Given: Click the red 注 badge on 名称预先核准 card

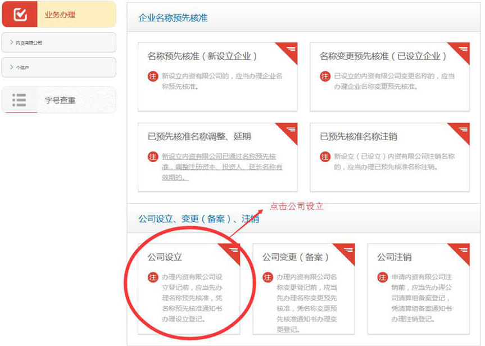Looking at the screenshot, I should [153, 75].
